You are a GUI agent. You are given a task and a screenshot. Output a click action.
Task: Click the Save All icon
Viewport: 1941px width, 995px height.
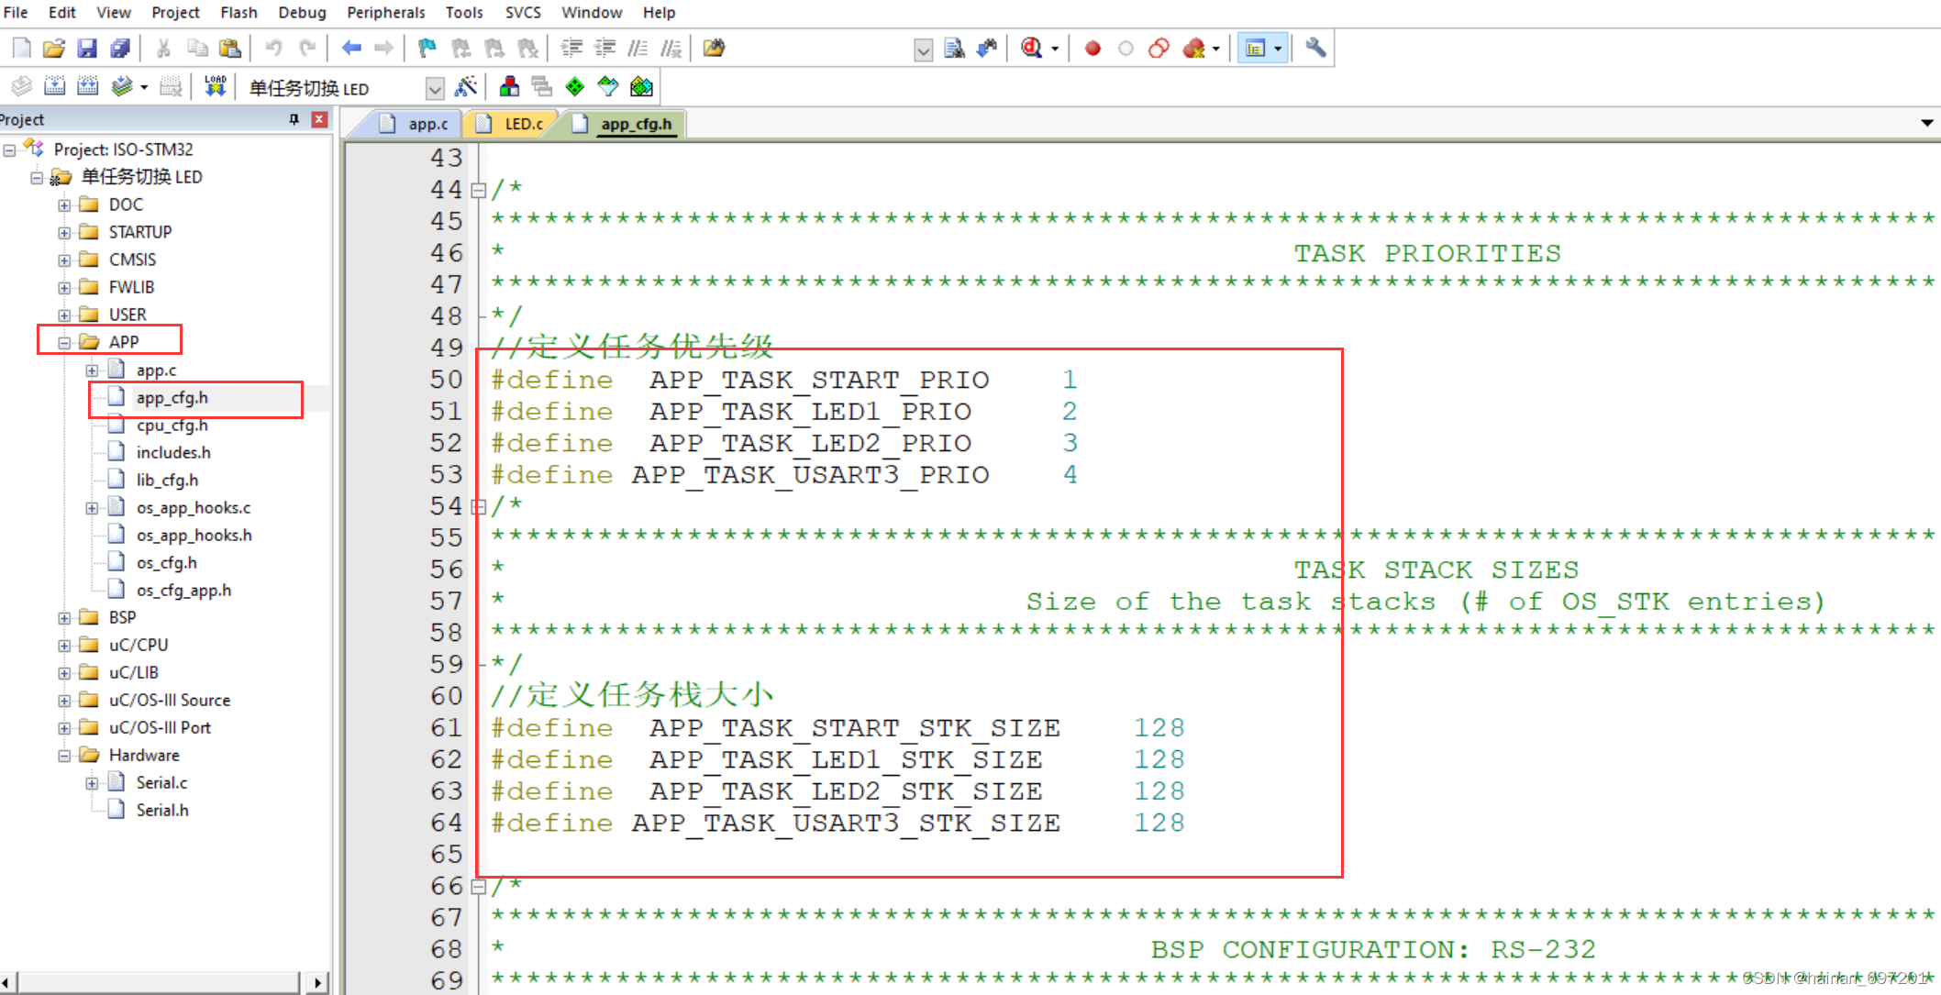click(x=119, y=48)
